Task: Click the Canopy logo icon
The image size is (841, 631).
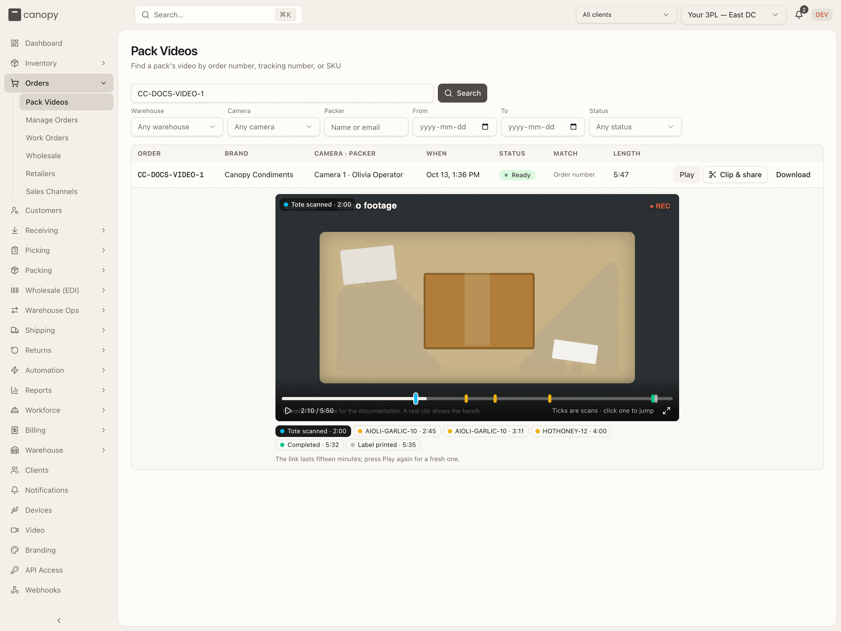Action: pos(14,15)
